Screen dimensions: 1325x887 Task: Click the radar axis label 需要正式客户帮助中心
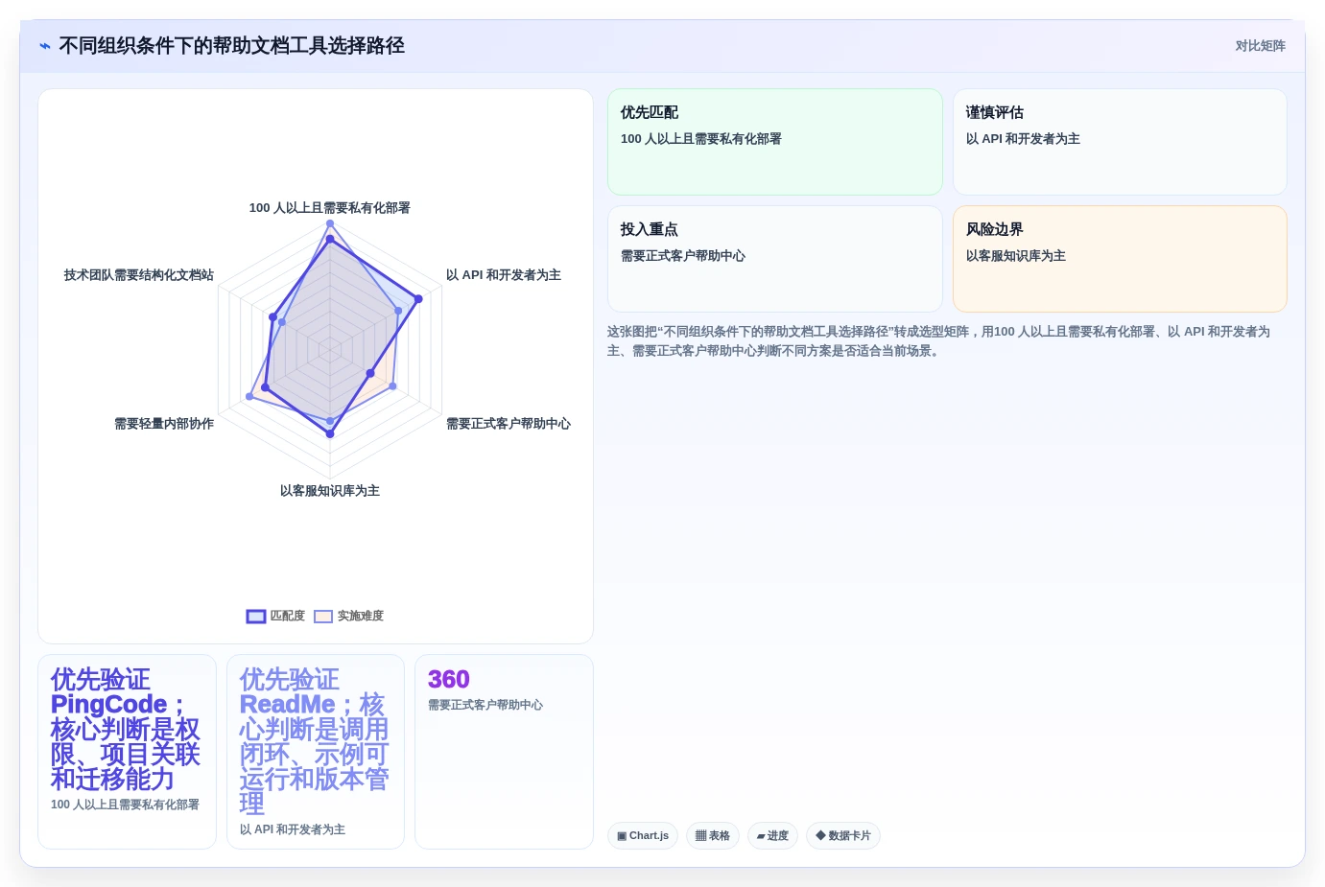509,424
